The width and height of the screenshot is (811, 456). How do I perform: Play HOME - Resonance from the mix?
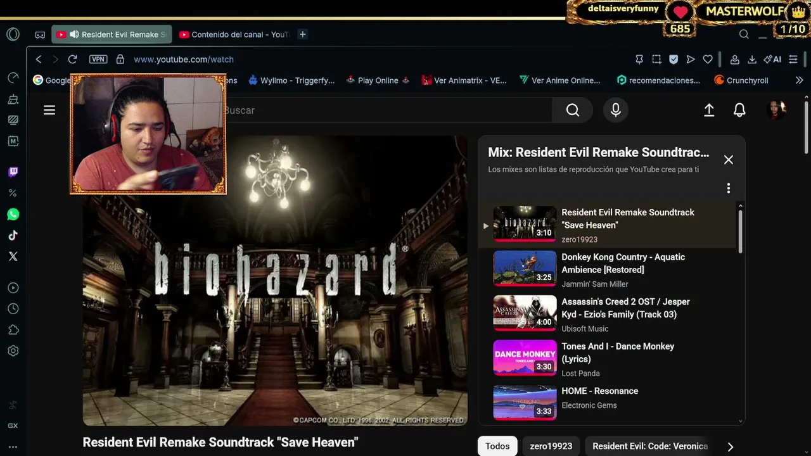click(608, 403)
